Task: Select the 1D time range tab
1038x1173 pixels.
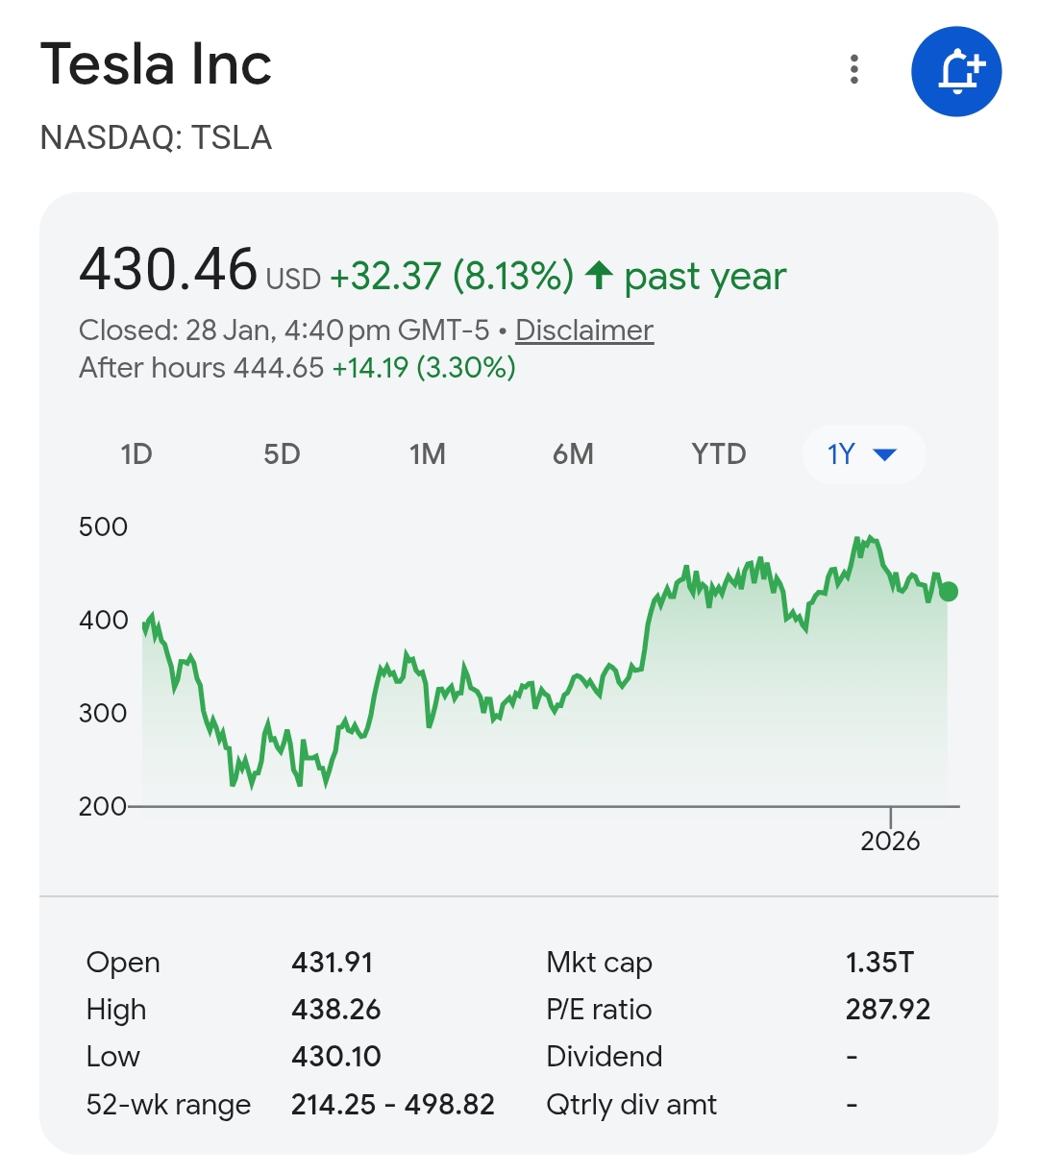Action: [x=136, y=454]
